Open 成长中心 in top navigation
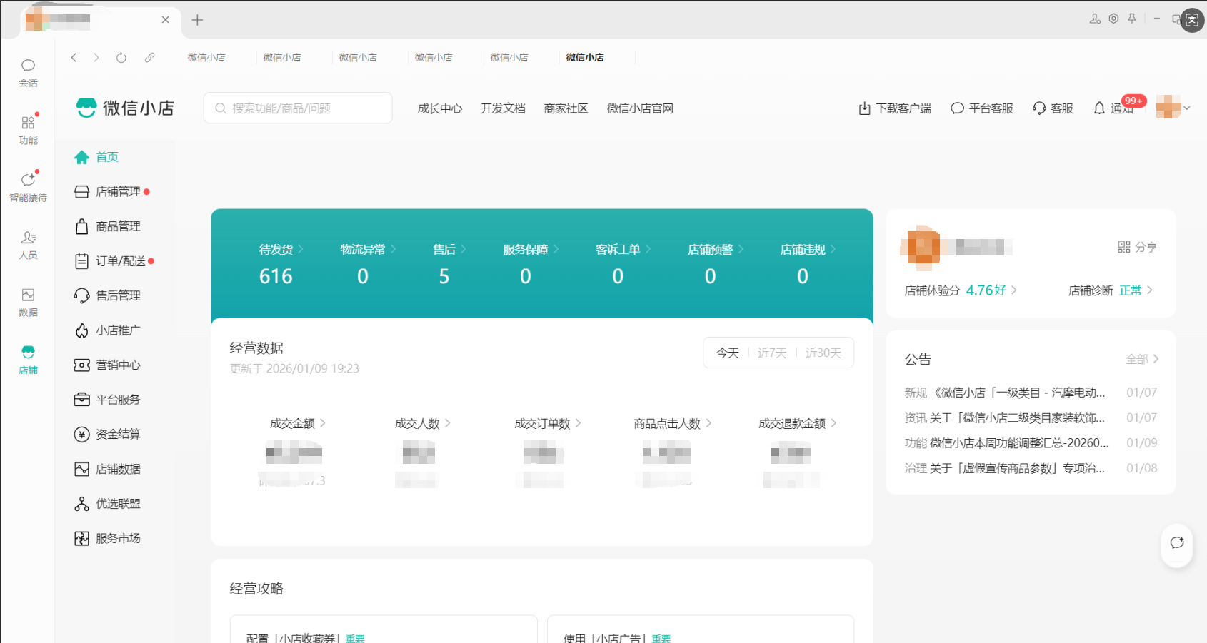This screenshot has width=1207, height=643. [x=440, y=108]
